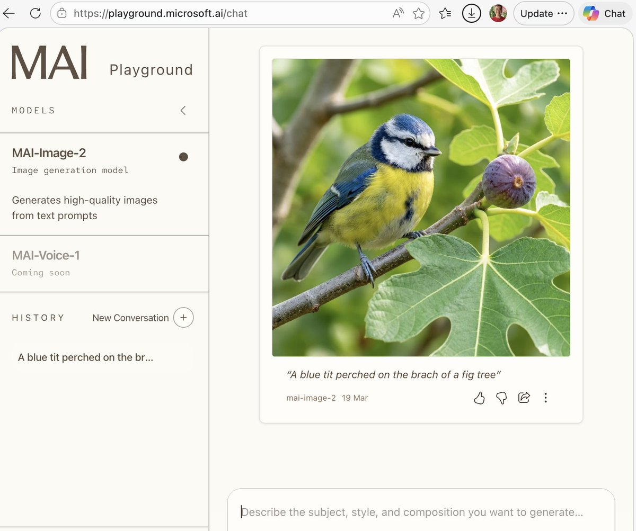
Task: Open the generated blue tit image
Action: pos(421,208)
